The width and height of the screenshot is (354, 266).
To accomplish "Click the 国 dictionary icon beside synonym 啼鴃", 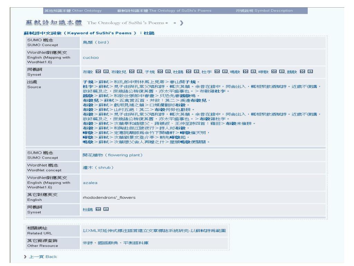I will click(282, 71).
